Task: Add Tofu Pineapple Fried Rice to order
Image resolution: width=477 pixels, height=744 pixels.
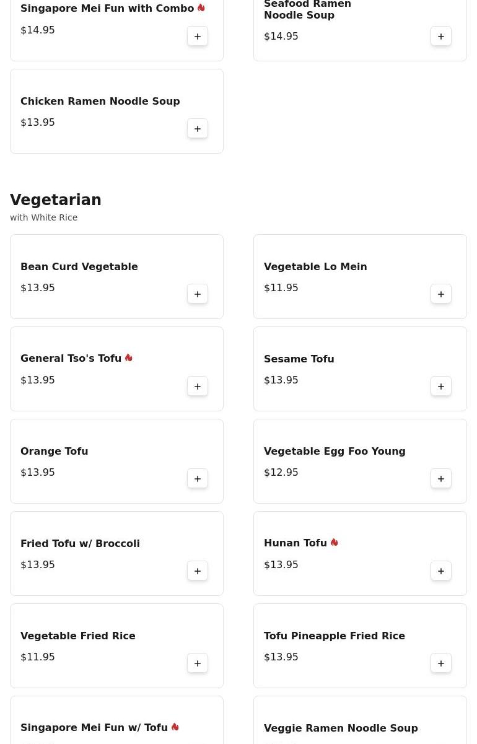Action: coord(441,663)
